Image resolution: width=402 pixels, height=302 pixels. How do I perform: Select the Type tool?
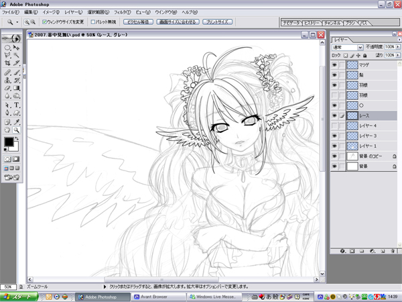(x=16, y=105)
